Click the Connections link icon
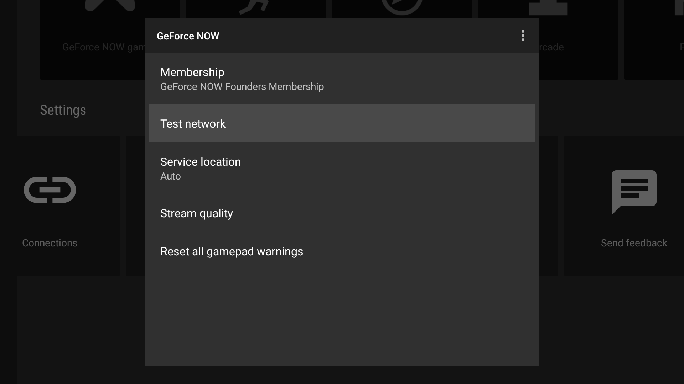This screenshot has width=684, height=384. (x=50, y=190)
